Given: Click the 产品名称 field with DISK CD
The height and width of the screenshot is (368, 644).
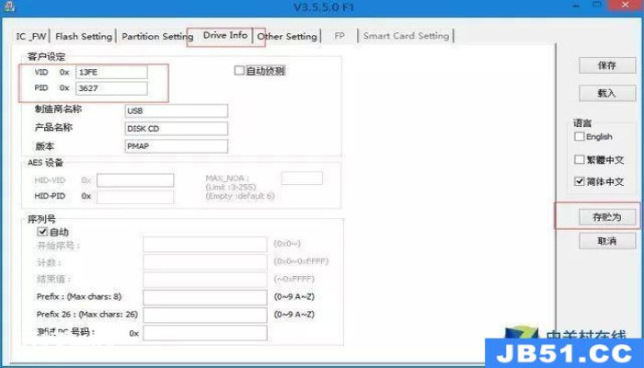Looking at the screenshot, I should 177,129.
